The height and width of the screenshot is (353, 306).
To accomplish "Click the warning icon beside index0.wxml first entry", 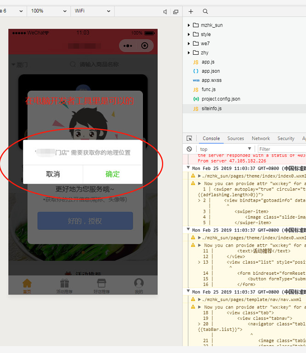I will tap(193, 176).
